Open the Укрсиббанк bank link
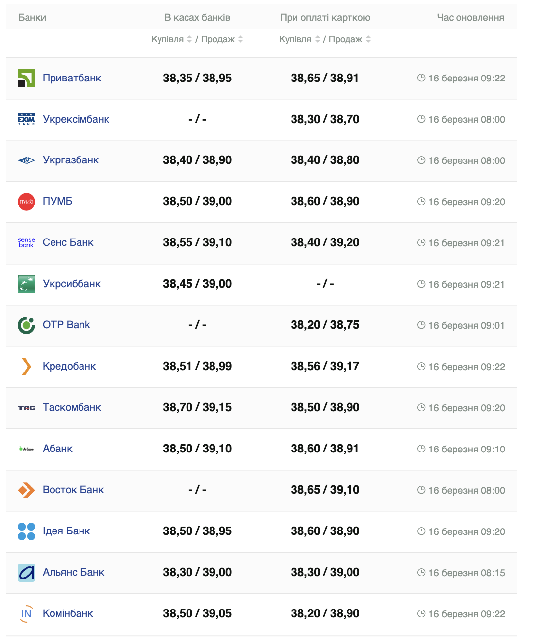The height and width of the screenshot is (637, 535). pos(72,284)
